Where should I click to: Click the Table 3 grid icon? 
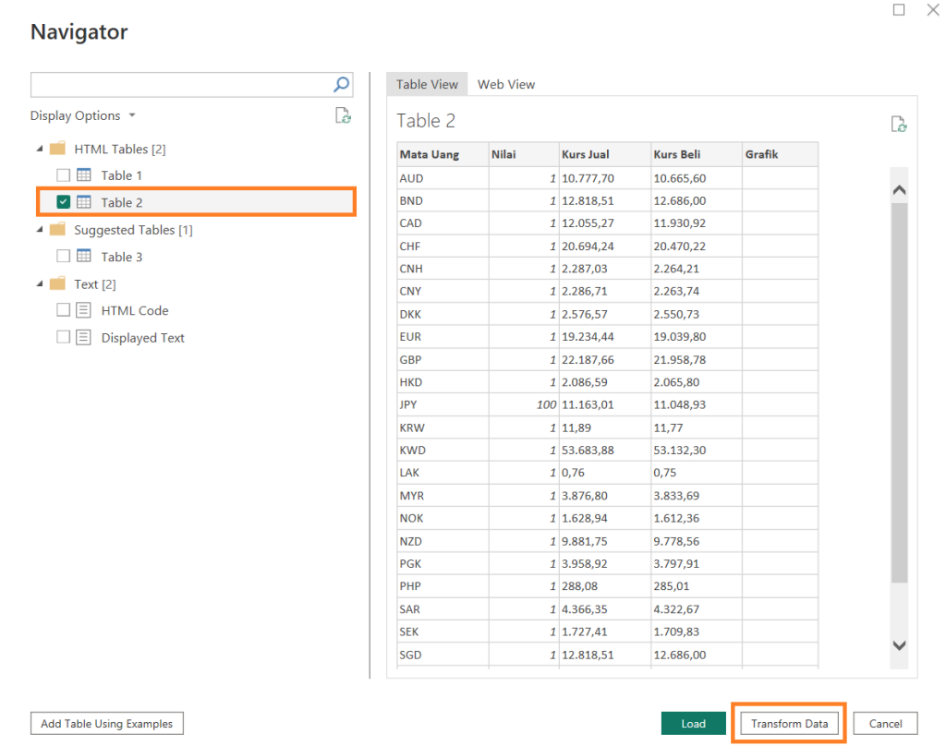pyautogui.click(x=84, y=257)
